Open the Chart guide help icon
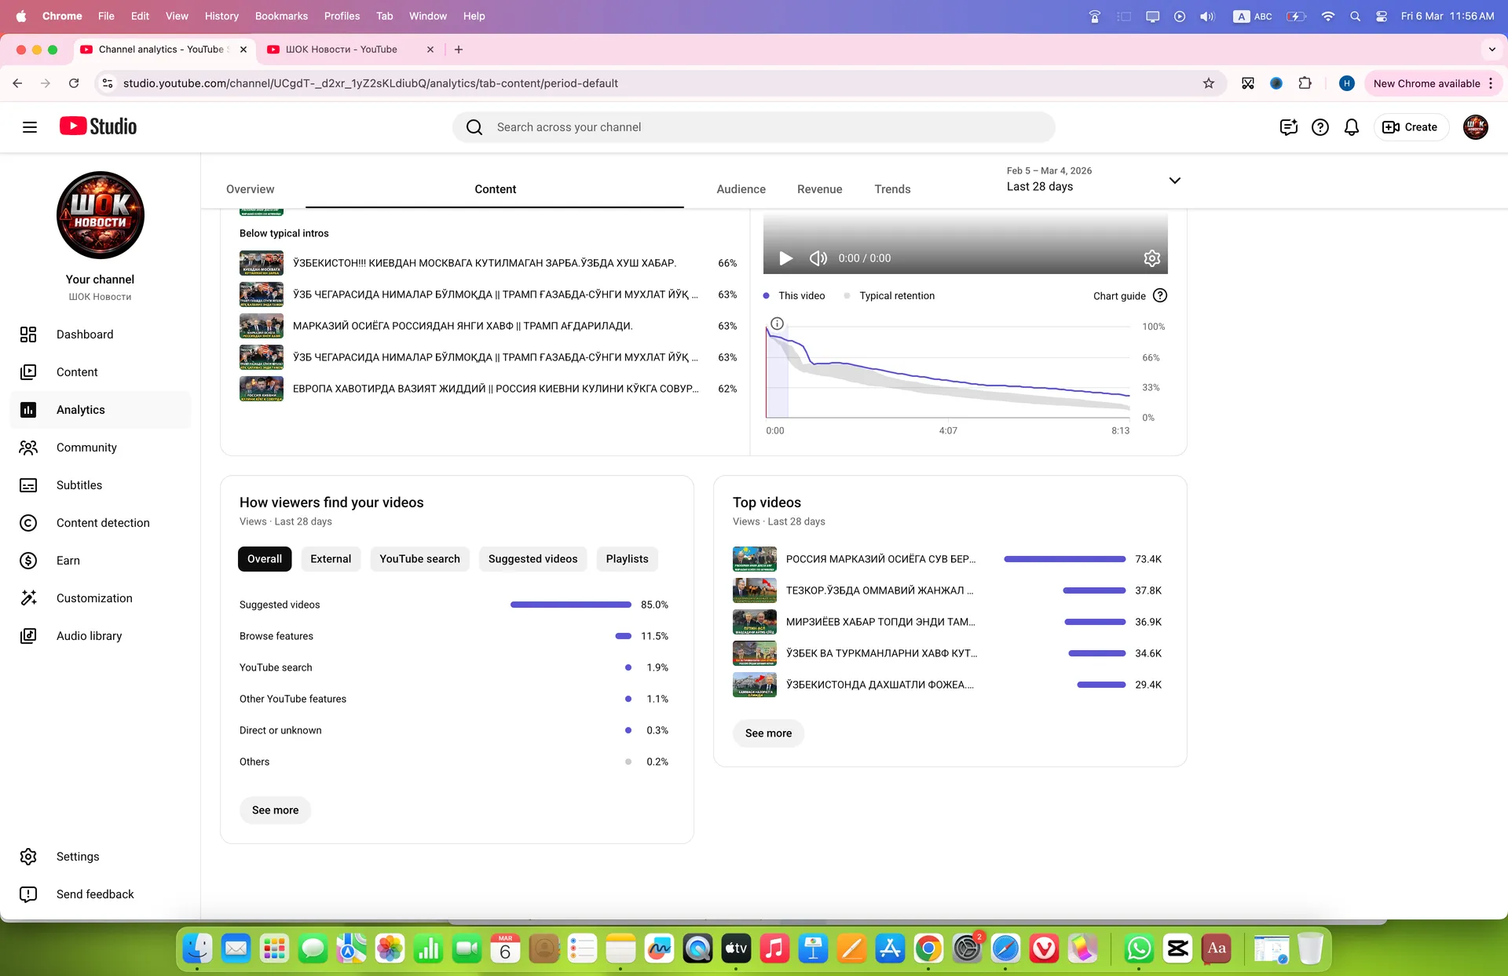This screenshot has width=1508, height=976. tap(1160, 296)
